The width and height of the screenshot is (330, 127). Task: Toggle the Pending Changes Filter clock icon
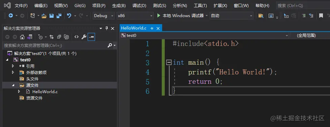coord(40,37)
